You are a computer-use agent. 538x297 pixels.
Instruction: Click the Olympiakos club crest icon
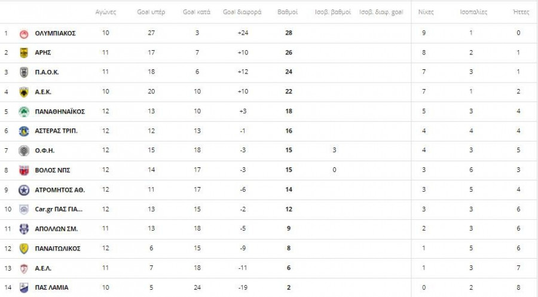(x=24, y=33)
